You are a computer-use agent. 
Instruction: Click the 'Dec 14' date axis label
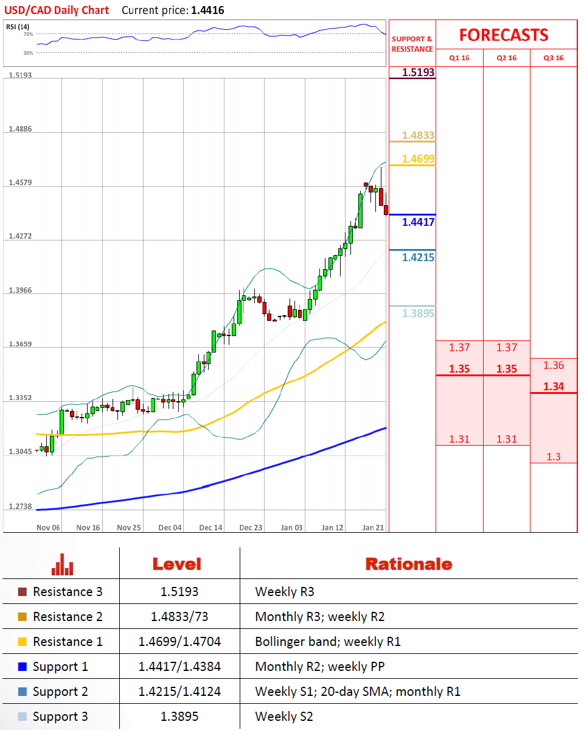211,527
